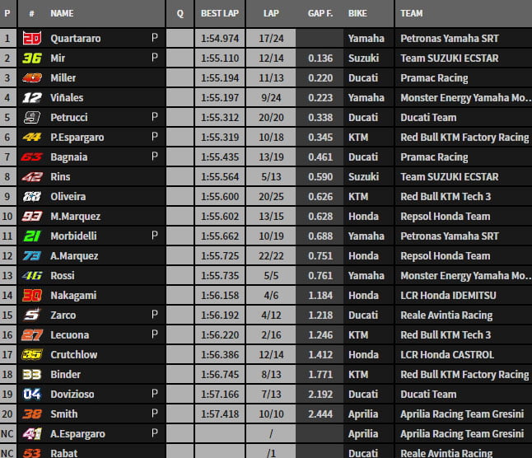Click Morbidelli's green number 21 badge
This screenshot has width=532, height=458.
pyautogui.click(x=32, y=236)
